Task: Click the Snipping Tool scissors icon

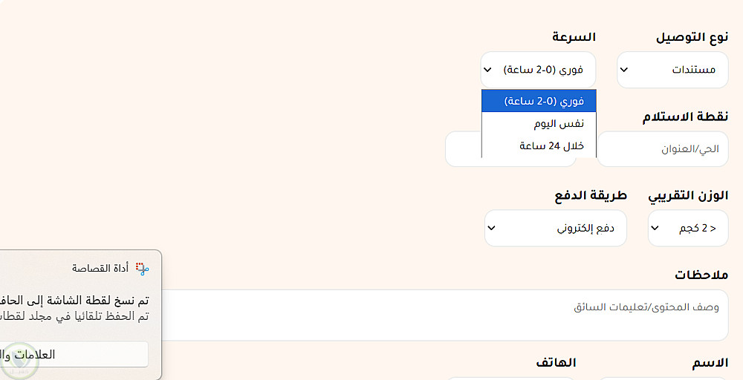Action: click(142, 269)
